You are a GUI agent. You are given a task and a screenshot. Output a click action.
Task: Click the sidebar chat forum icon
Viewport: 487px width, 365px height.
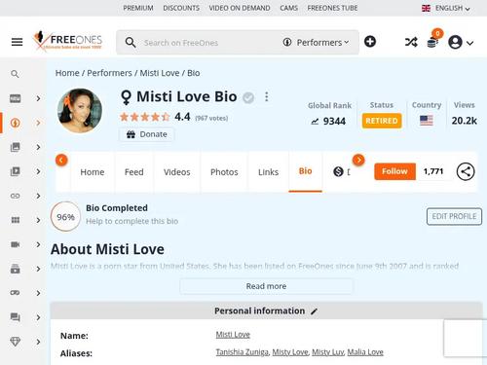pyautogui.click(x=16, y=317)
